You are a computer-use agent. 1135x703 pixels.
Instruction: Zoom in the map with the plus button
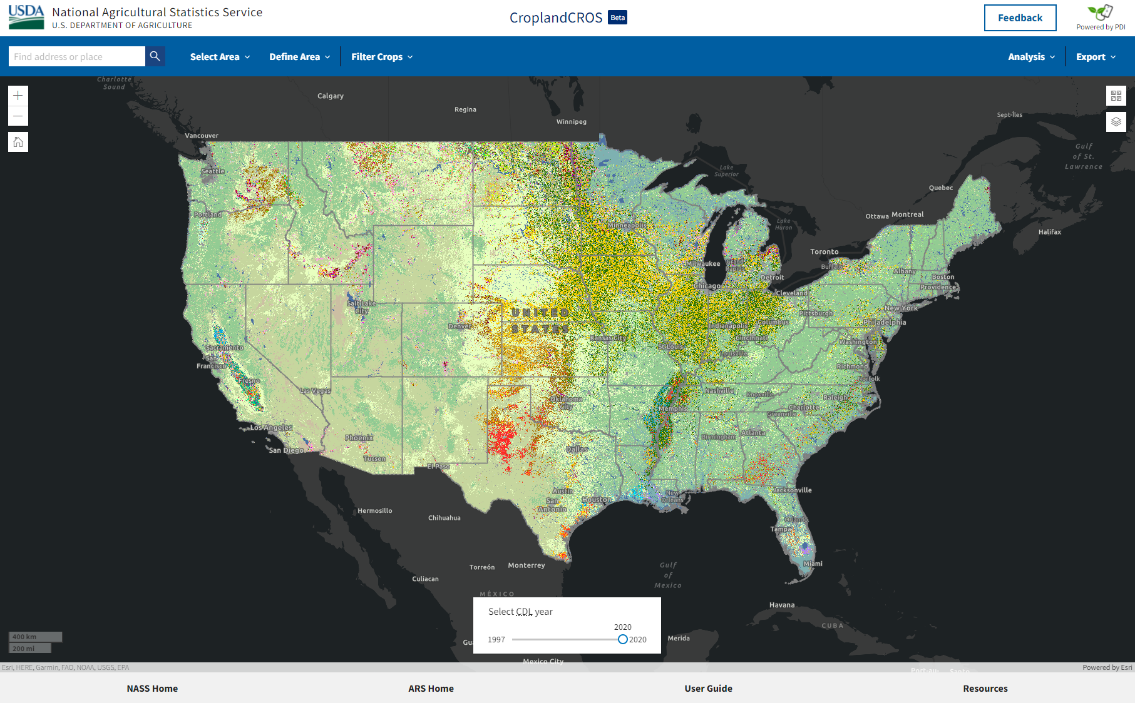[x=18, y=96]
